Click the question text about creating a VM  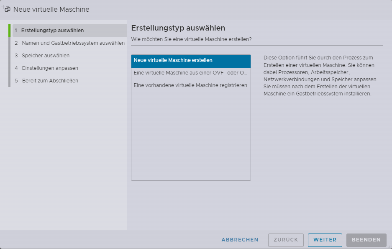tap(192, 39)
